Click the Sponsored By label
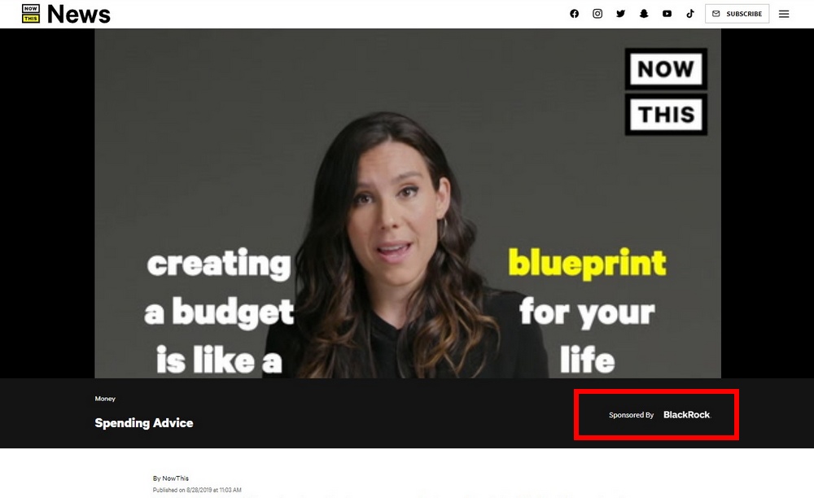814x498 pixels. [x=631, y=415]
